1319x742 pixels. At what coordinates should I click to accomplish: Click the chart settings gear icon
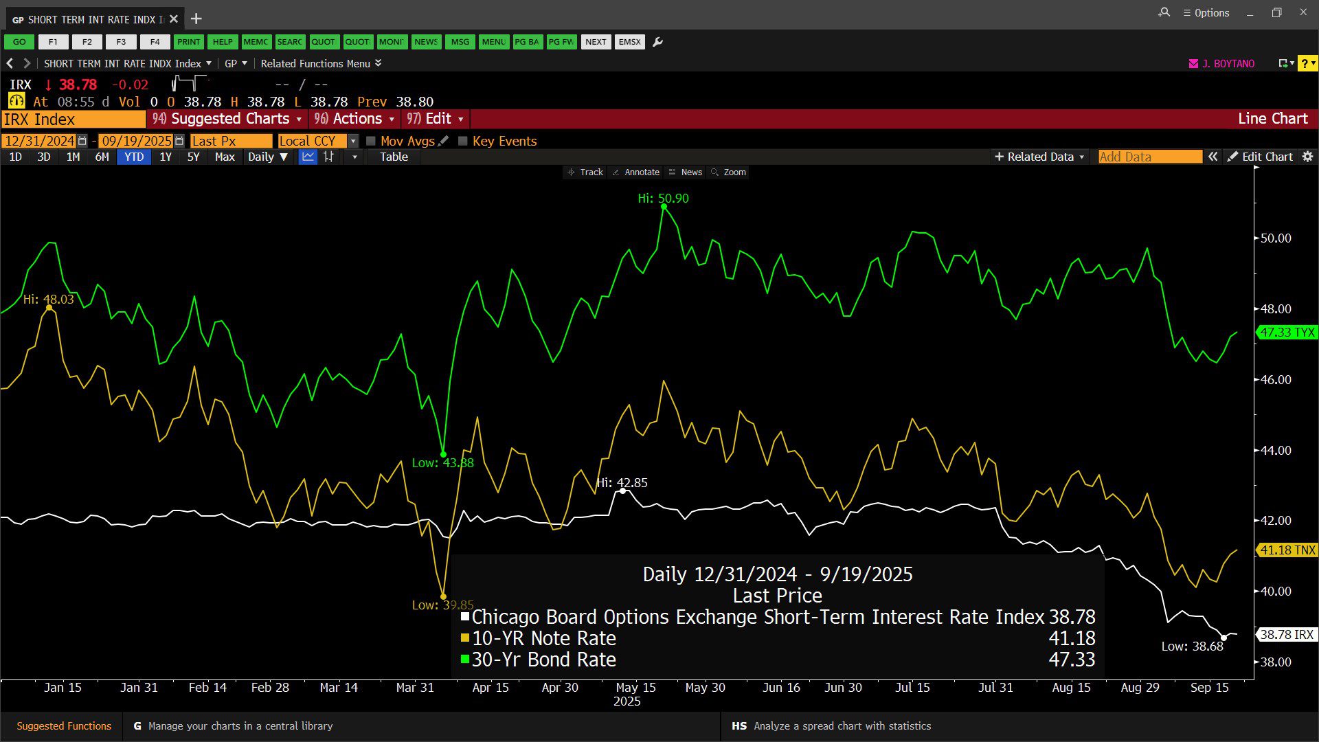pyautogui.click(x=1307, y=157)
